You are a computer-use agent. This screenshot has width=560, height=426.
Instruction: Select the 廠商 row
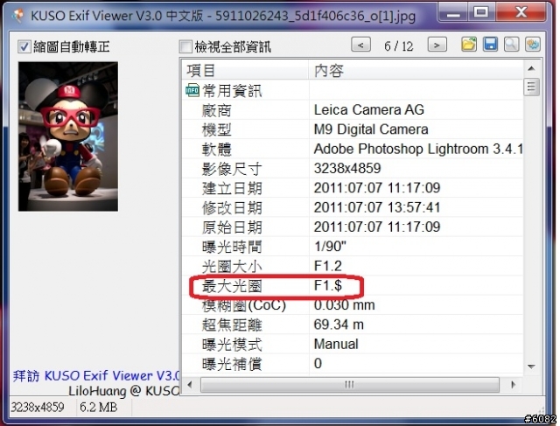click(x=353, y=110)
